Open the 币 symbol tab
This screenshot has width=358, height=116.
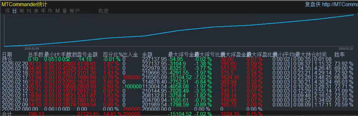pyautogui.click(x=50, y=11)
